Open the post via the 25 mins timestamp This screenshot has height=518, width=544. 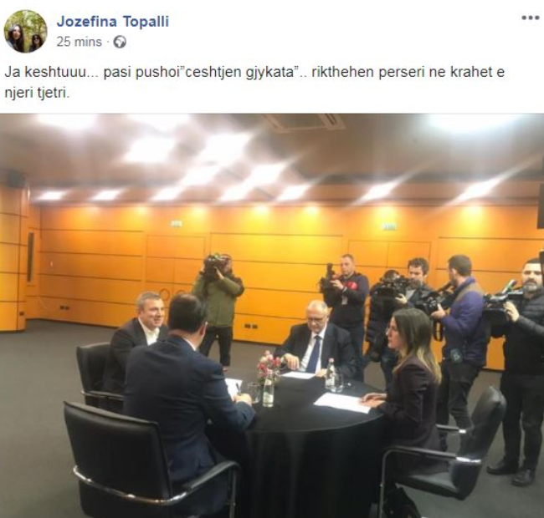[x=80, y=42]
